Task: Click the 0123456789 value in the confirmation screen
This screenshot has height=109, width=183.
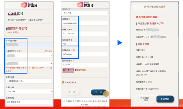Action: [x=141, y=75]
